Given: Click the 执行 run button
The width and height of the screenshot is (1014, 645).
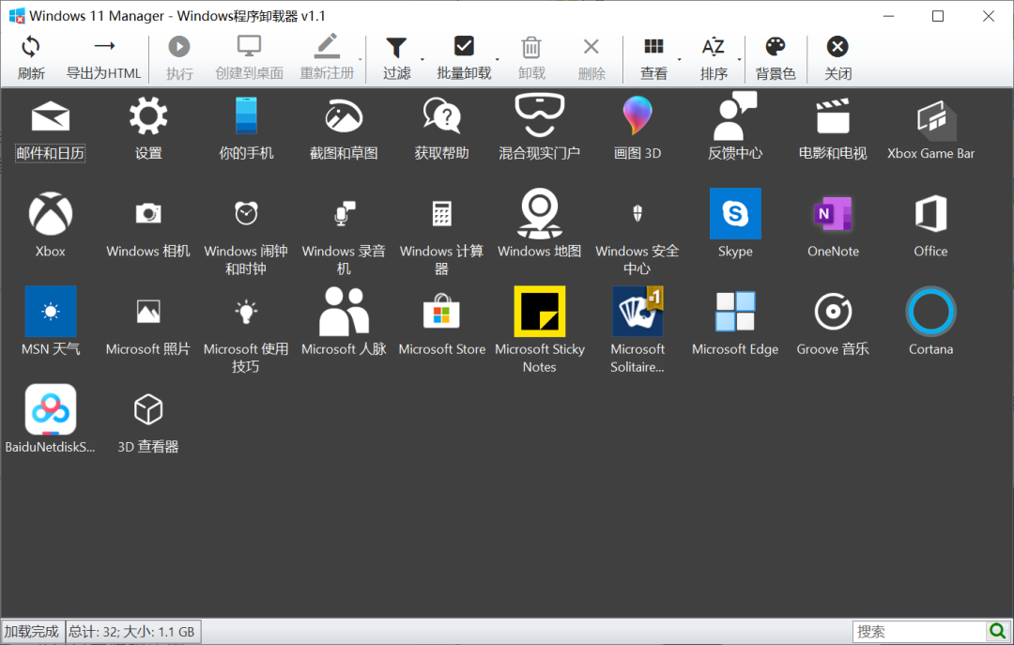Looking at the screenshot, I should (x=179, y=58).
